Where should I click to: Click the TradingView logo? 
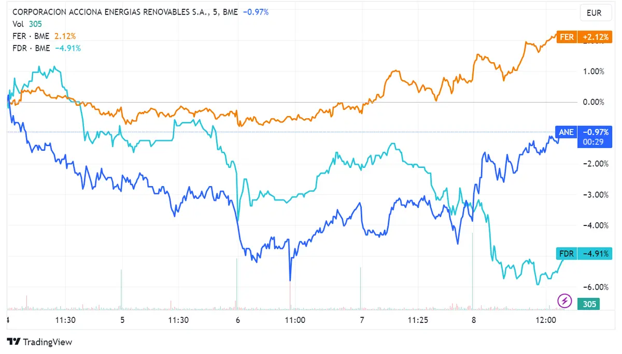coord(39,342)
